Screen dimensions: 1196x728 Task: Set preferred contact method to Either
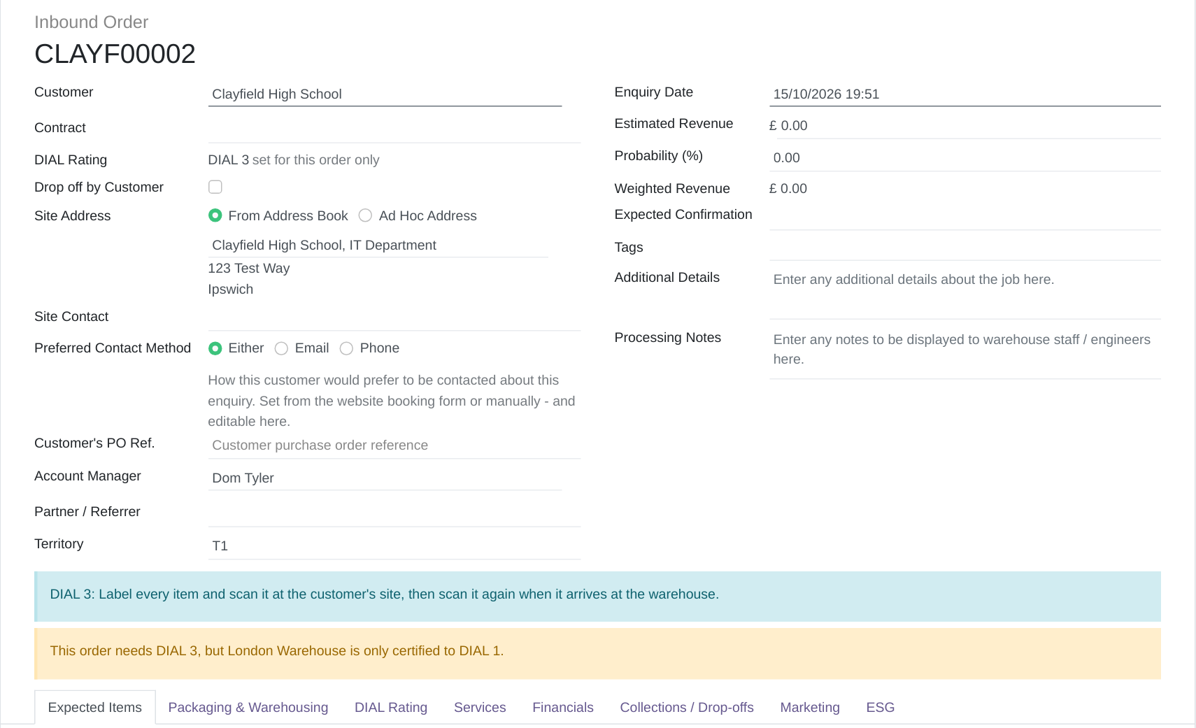pos(215,348)
